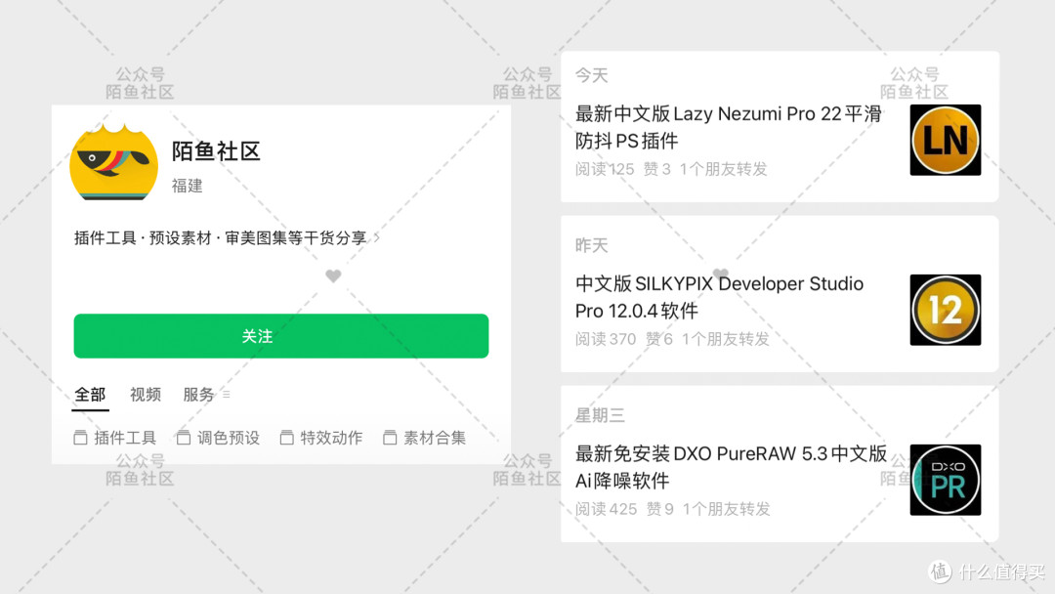The height and width of the screenshot is (594, 1055).
Task: Click the folder icon before 插件工具
Action: point(81,438)
